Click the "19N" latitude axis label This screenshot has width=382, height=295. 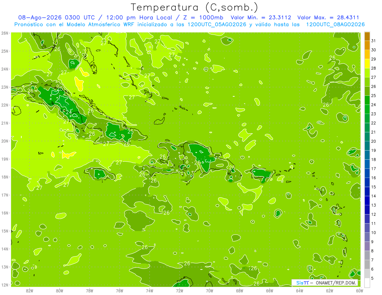coord(4,159)
